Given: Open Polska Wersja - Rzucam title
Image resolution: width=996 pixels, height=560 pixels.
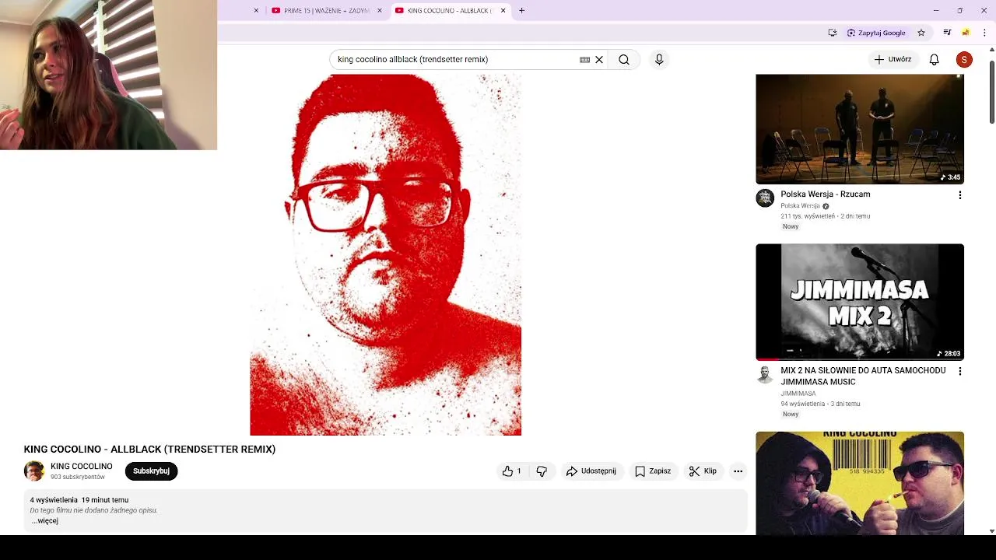Looking at the screenshot, I should [826, 194].
